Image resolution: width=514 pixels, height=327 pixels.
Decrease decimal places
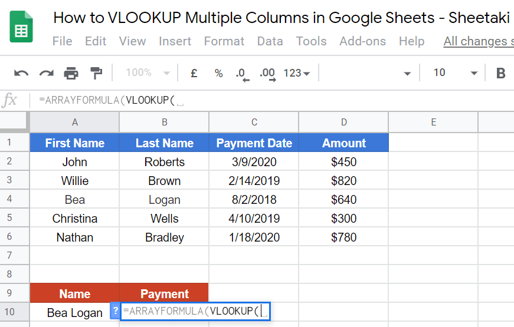pos(243,74)
